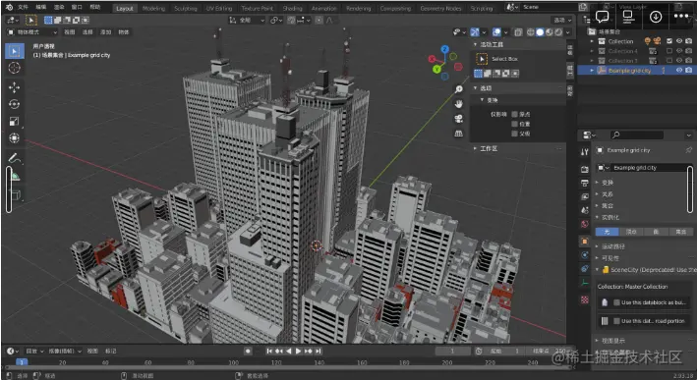The width and height of the screenshot is (697, 380).
Task: Open the World properties tab with the red globe icon
Action: point(585,224)
